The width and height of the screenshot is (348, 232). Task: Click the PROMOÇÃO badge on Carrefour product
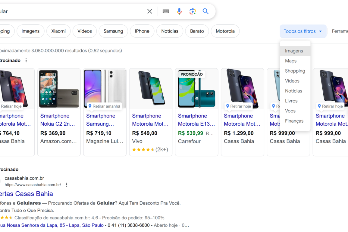click(192, 74)
